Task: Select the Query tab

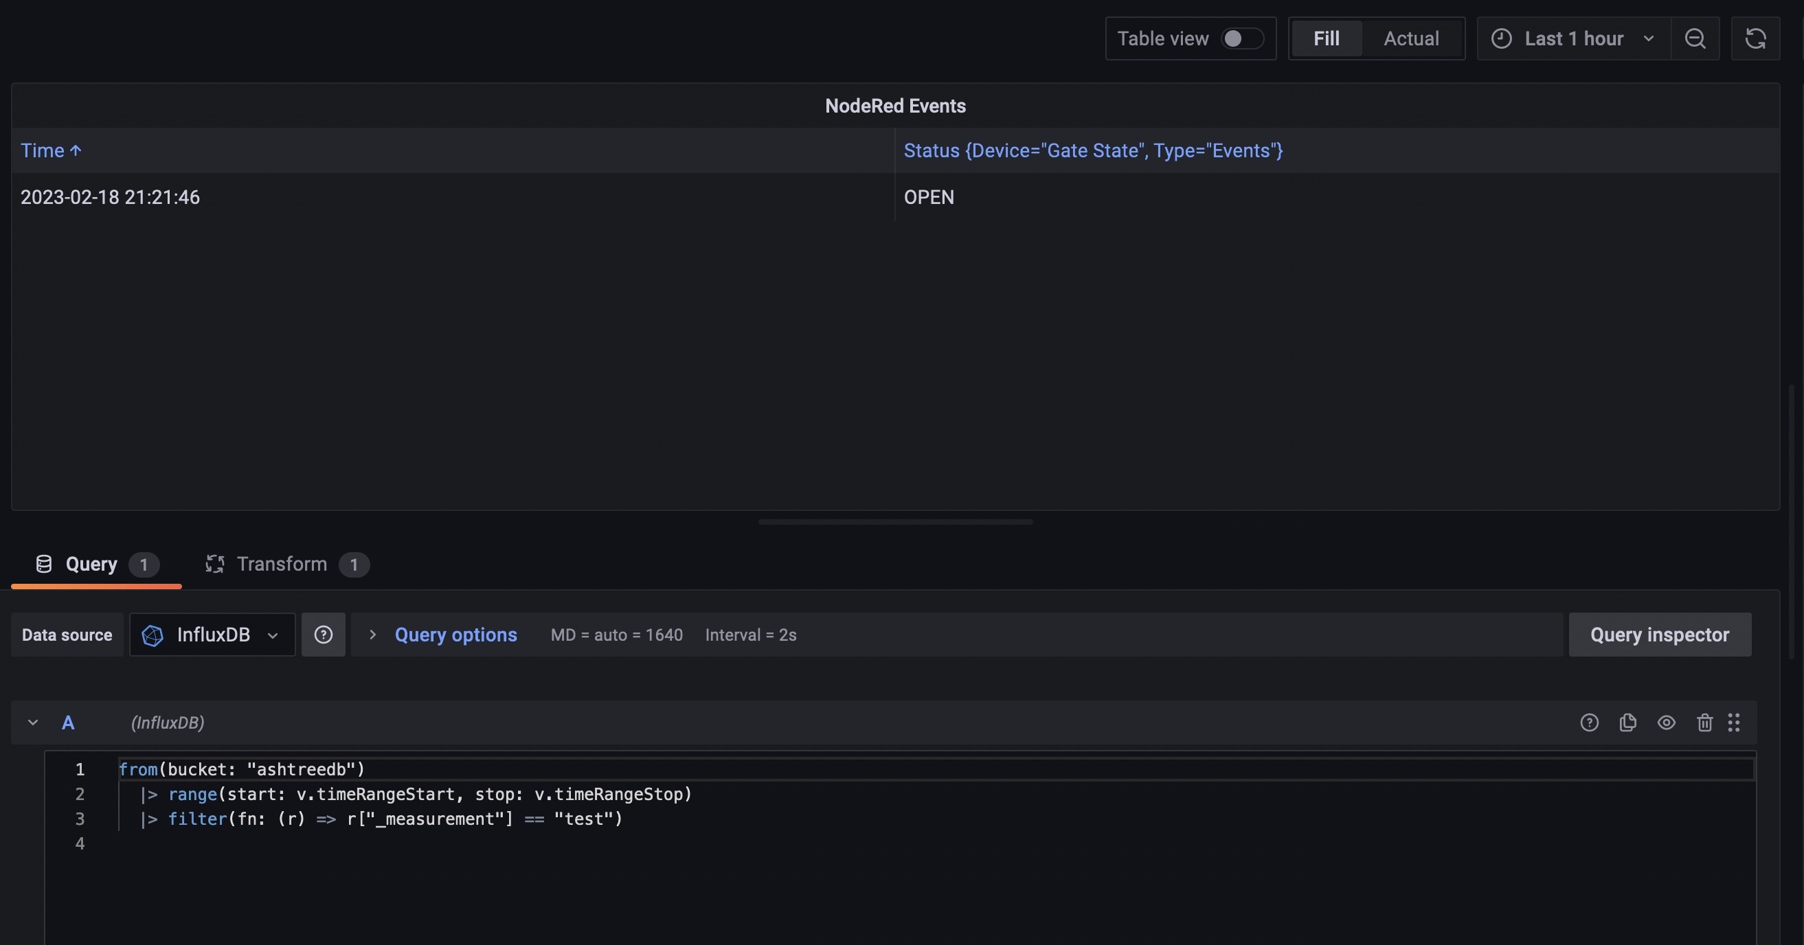Action: (x=91, y=565)
